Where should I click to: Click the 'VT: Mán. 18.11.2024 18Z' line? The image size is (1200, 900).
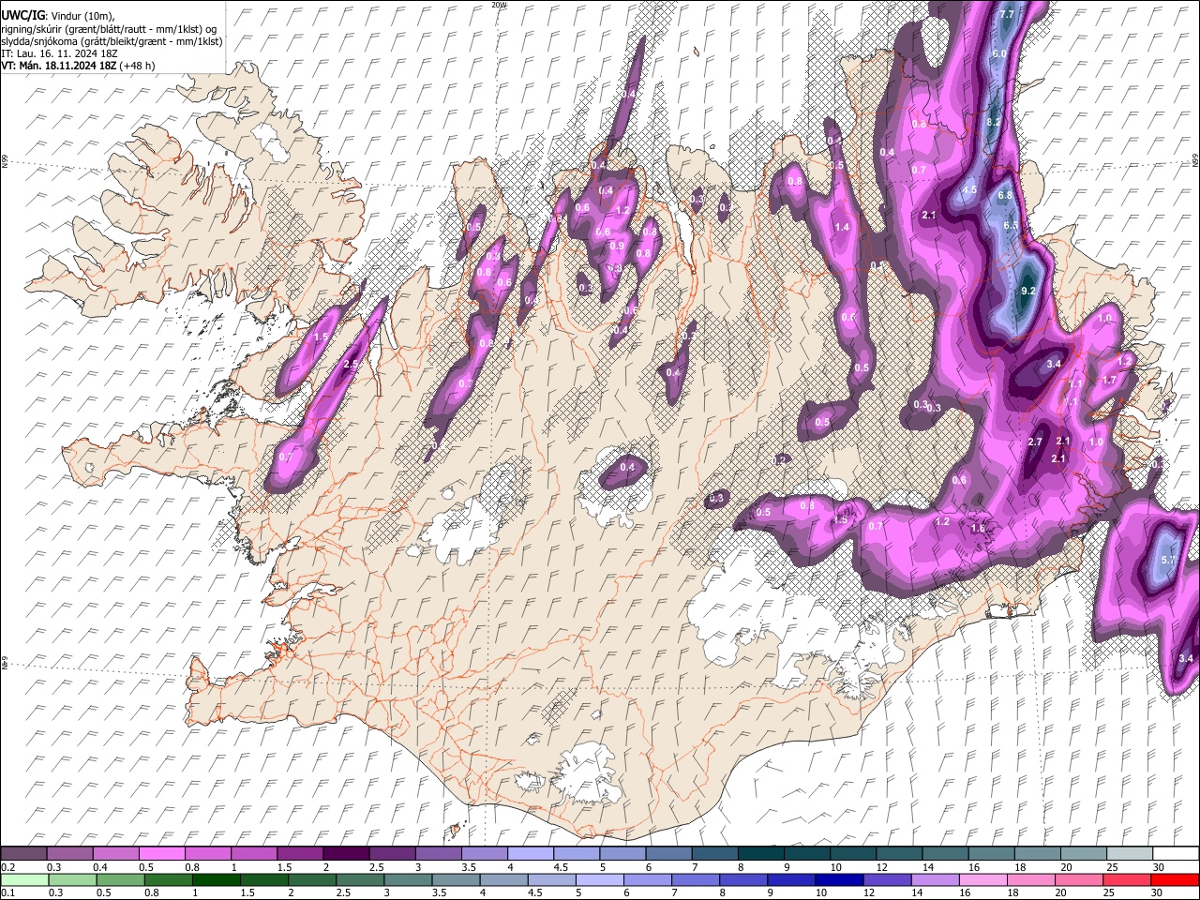click(x=57, y=66)
